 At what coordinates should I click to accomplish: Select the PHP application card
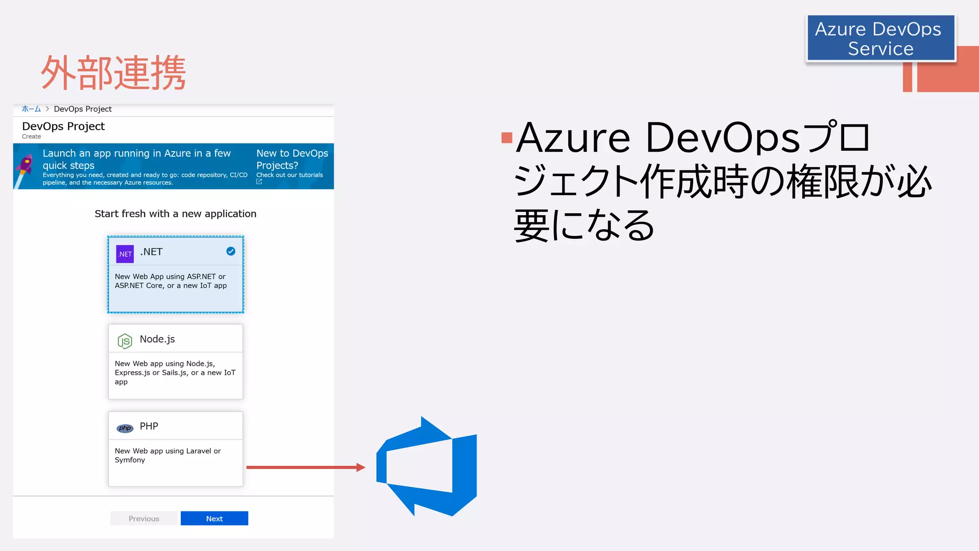[x=175, y=449]
